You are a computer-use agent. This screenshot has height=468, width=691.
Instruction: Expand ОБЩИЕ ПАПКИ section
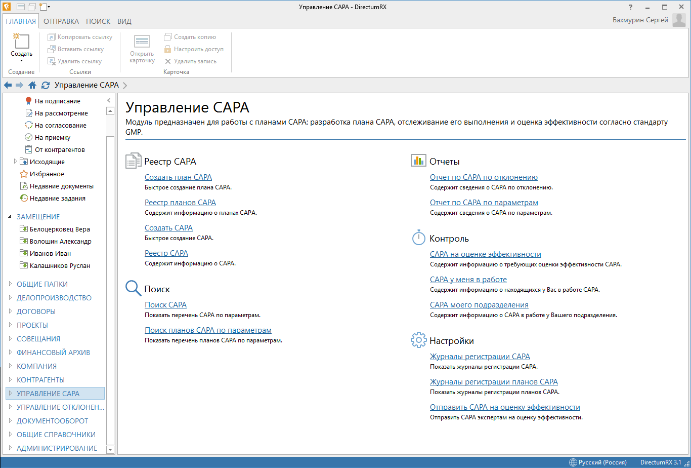[10, 284]
